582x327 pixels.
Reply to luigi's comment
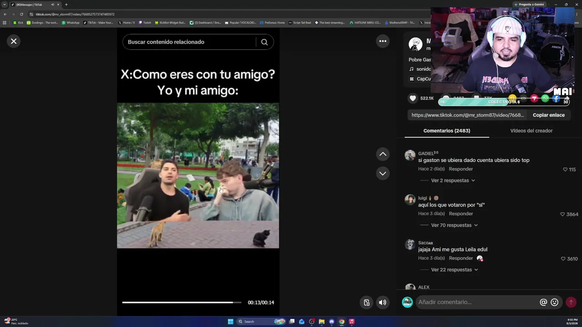461,213
